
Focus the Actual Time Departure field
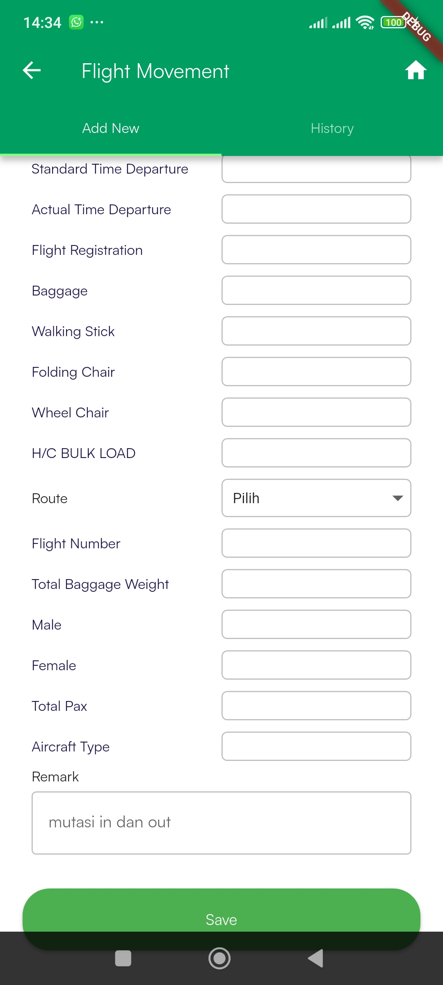point(316,209)
